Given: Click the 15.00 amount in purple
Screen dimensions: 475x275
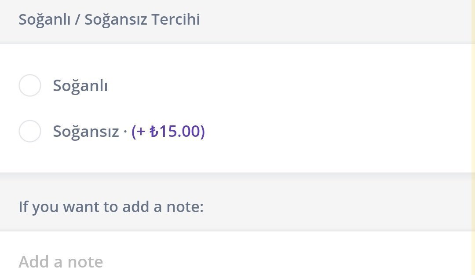Looking at the screenshot, I should point(179,132).
